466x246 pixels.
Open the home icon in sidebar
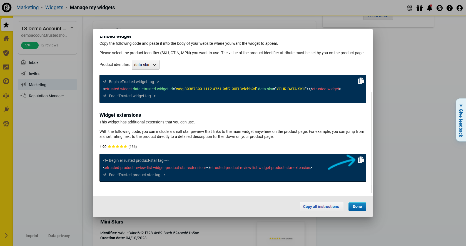click(6, 39)
